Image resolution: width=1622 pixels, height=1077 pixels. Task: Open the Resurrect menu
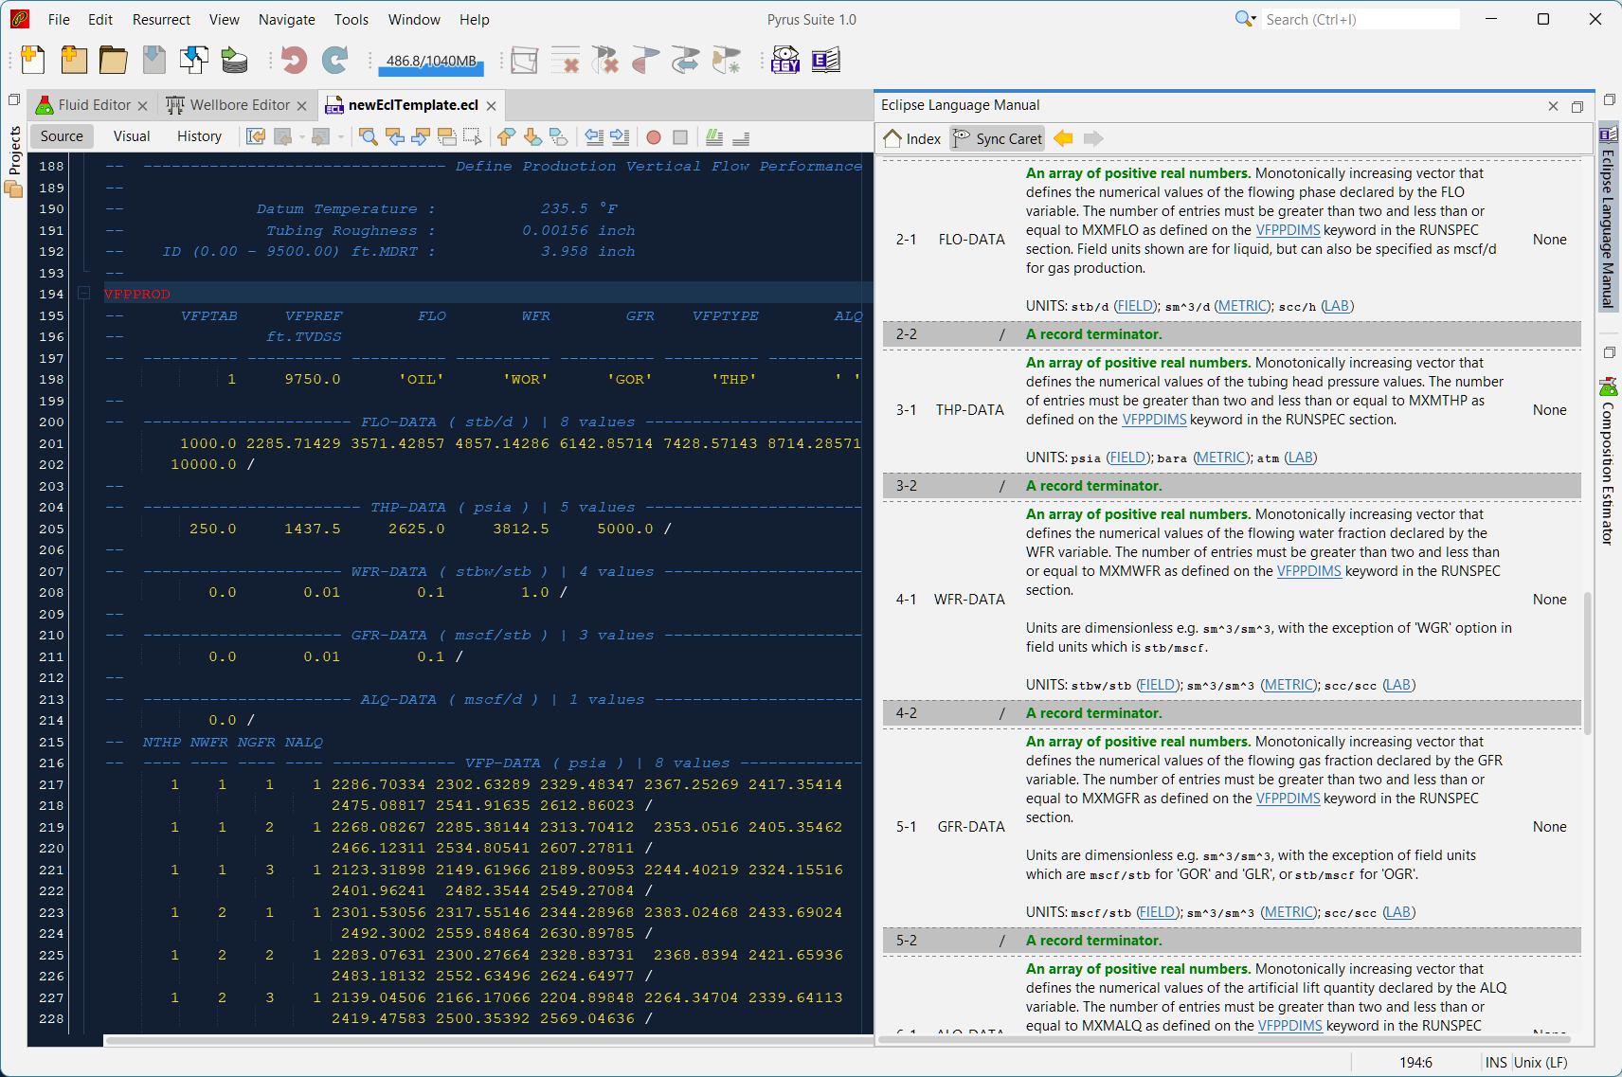pos(161,20)
